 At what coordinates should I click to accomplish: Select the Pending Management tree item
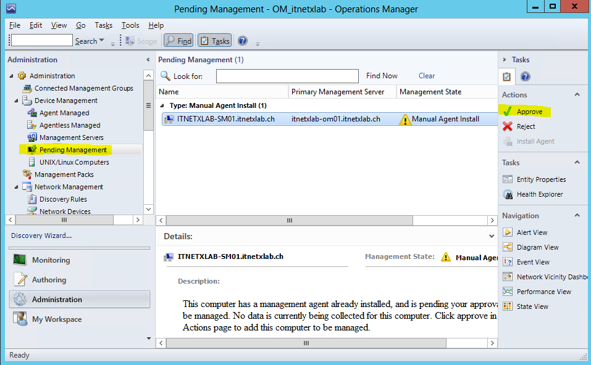(x=72, y=150)
